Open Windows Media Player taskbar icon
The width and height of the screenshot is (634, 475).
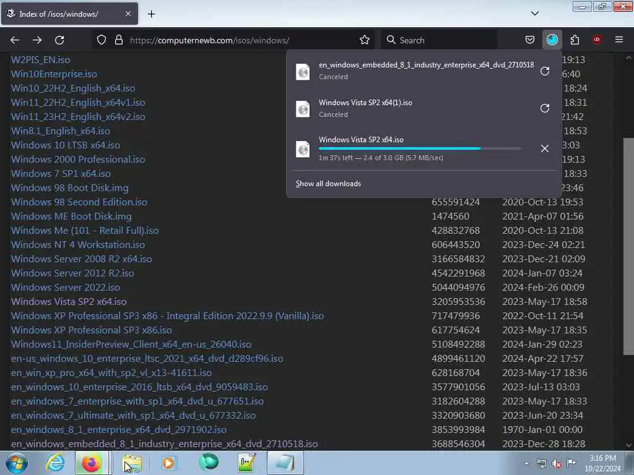[x=169, y=463]
